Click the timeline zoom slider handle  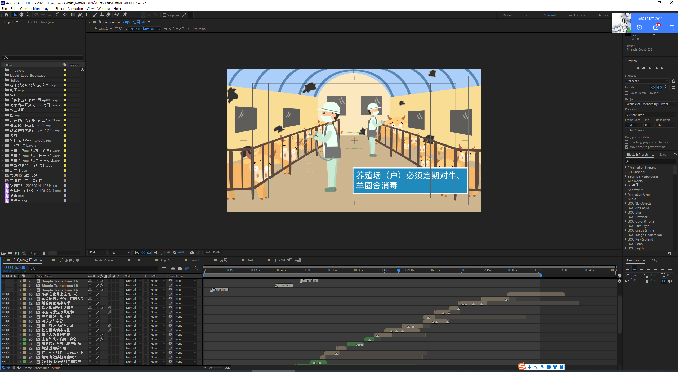(211, 368)
